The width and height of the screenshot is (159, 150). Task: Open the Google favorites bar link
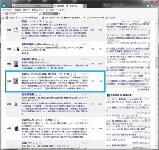[10, 18]
